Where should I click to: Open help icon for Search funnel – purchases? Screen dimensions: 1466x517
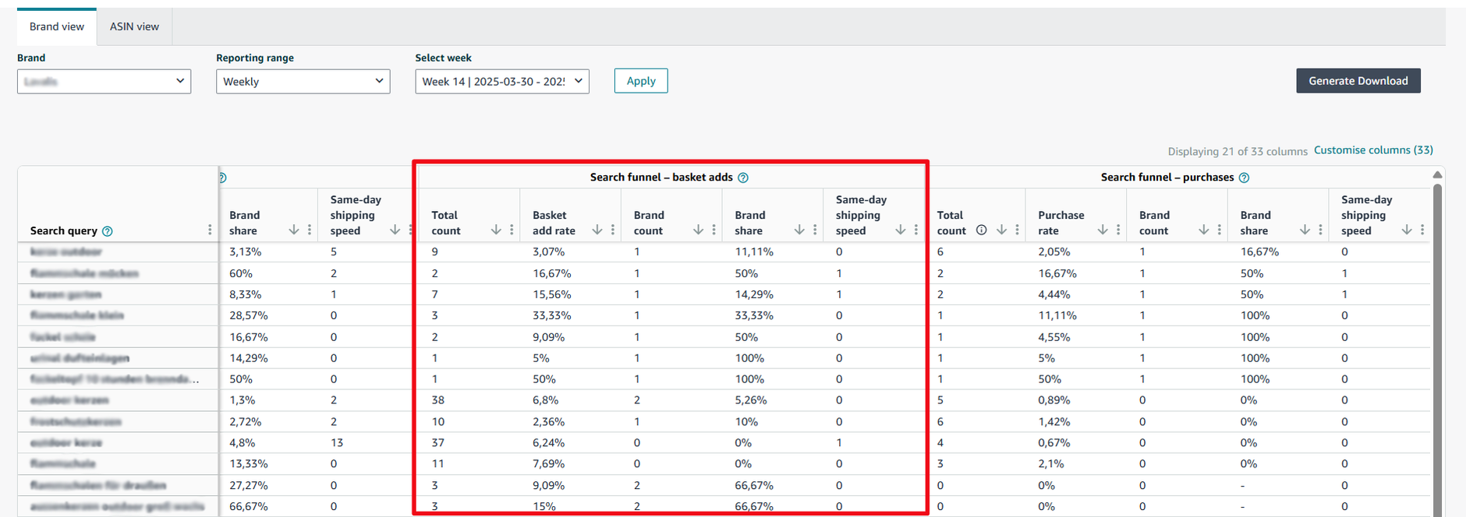pyautogui.click(x=1244, y=178)
